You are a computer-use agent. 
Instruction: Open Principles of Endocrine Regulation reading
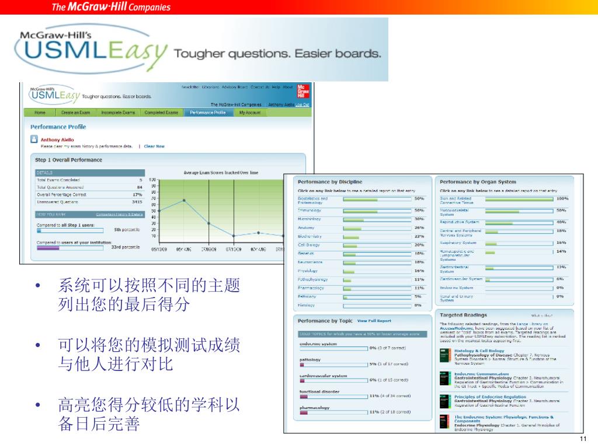(490, 397)
